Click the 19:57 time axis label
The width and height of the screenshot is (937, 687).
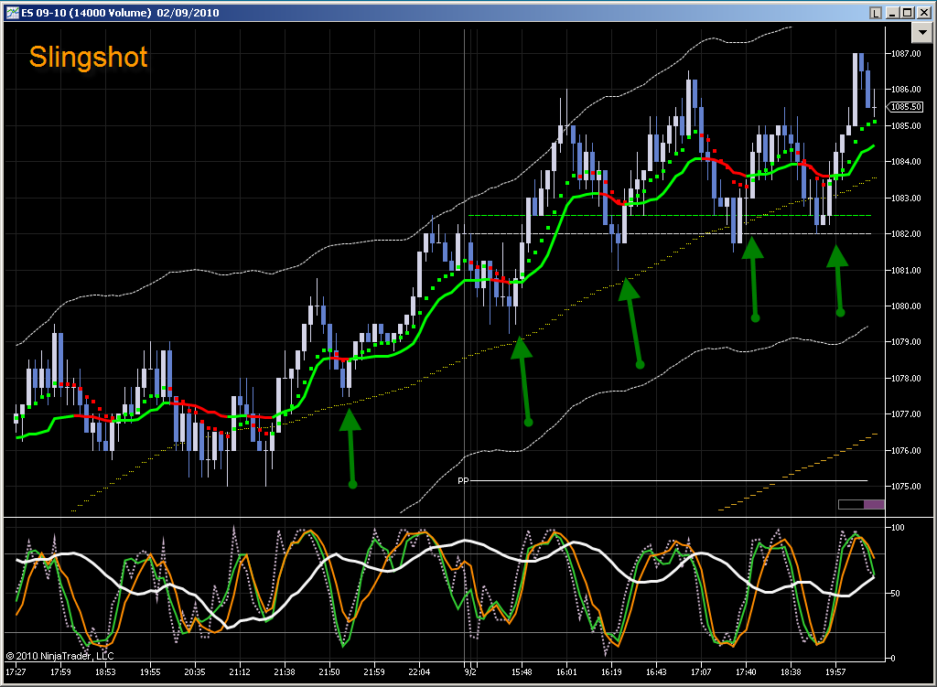(x=835, y=672)
